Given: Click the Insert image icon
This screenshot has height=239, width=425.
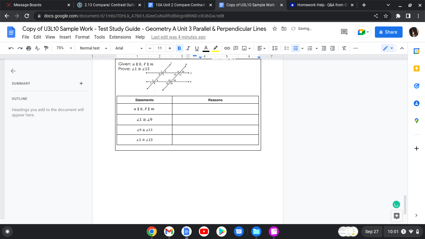Looking at the screenshot, I should click(x=245, y=48).
